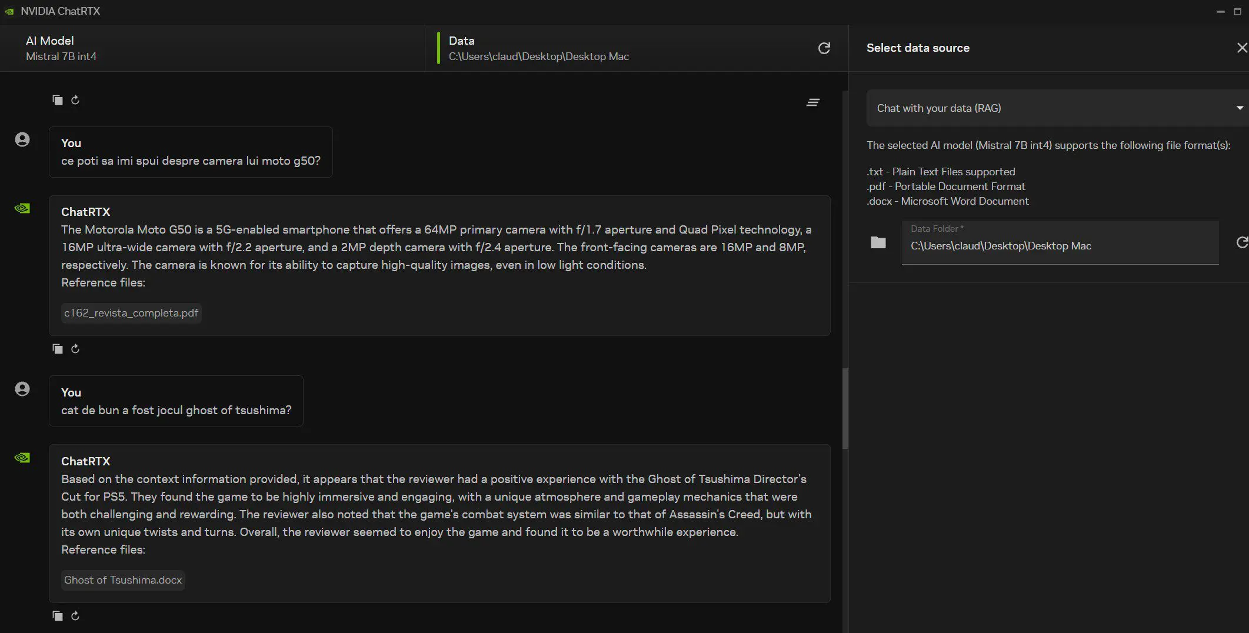Open reference file c162_revista_completa.pdf
Image resolution: width=1249 pixels, height=633 pixels.
coord(131,313)
